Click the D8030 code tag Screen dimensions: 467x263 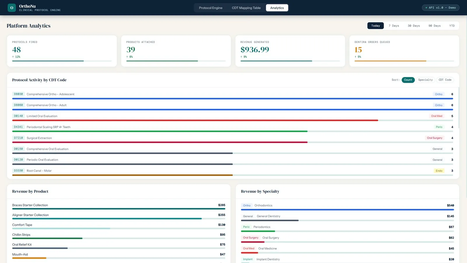click(18, 94)
